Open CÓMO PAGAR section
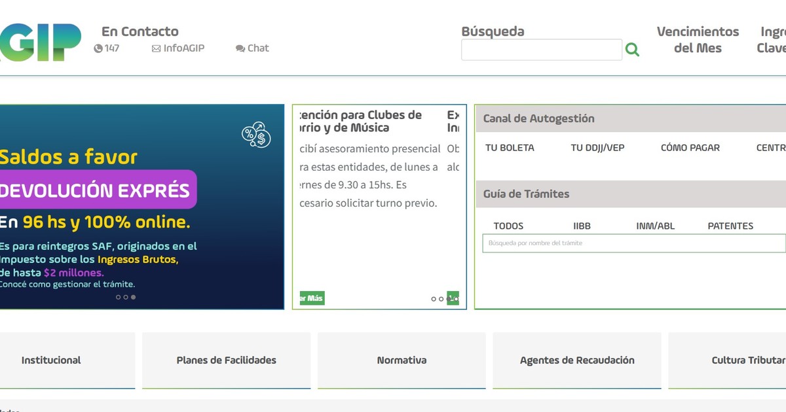Screen dimensions: 786x412 (x=690, y=148)
